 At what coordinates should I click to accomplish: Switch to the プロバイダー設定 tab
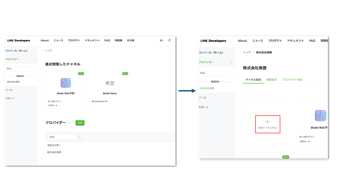click(292, 80)
